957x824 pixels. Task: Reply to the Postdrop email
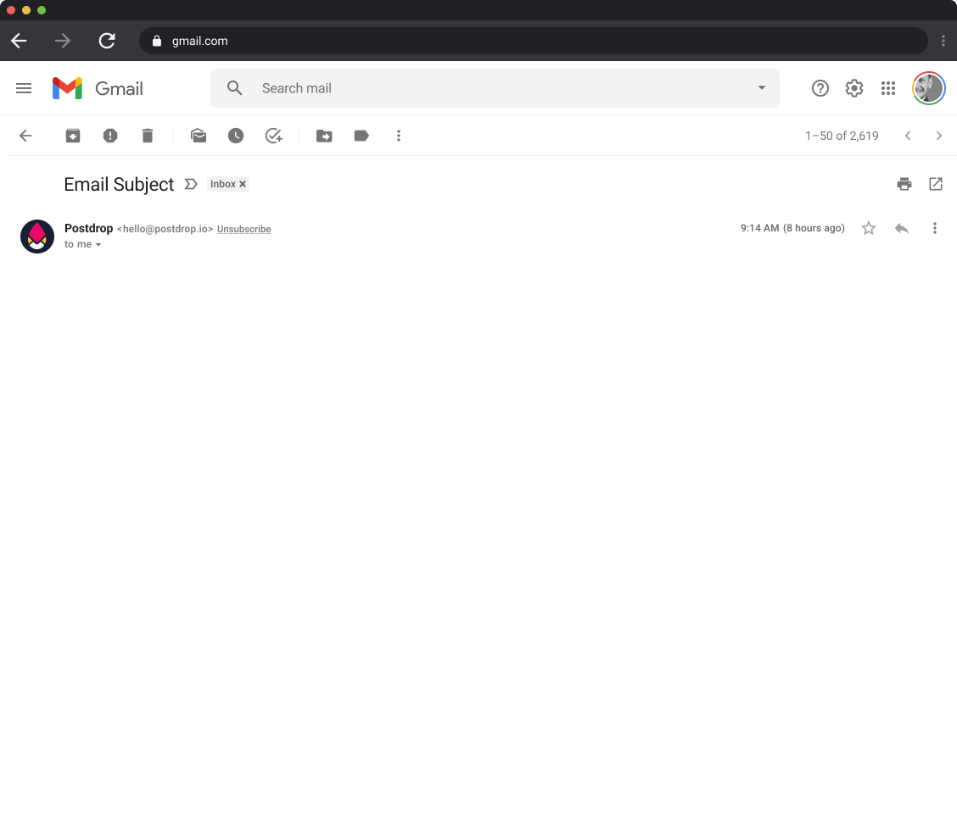coord(901,228)
